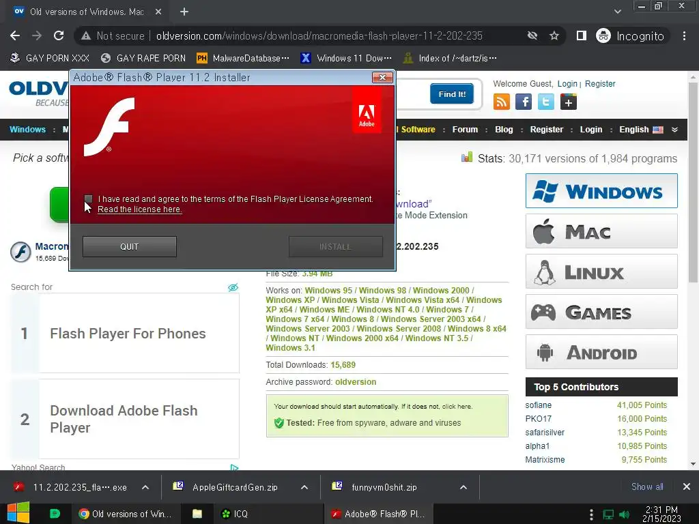This screenshot has width=699, height=524.
Task: Click the INSTALL button in installer
Action: tap(335, 246)
